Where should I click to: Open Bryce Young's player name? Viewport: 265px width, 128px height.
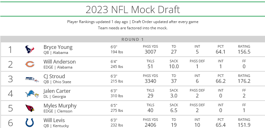[58, 47]
